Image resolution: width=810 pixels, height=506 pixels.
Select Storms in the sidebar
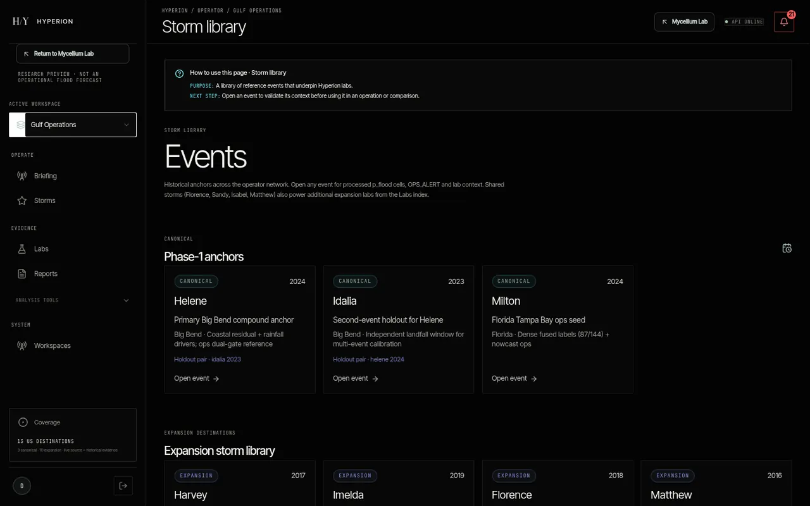coord(73,201)
